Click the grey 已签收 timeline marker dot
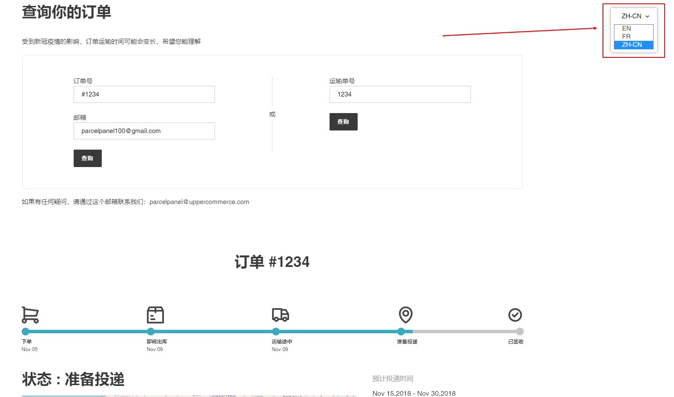674x397 pixels. pos(520,332)
